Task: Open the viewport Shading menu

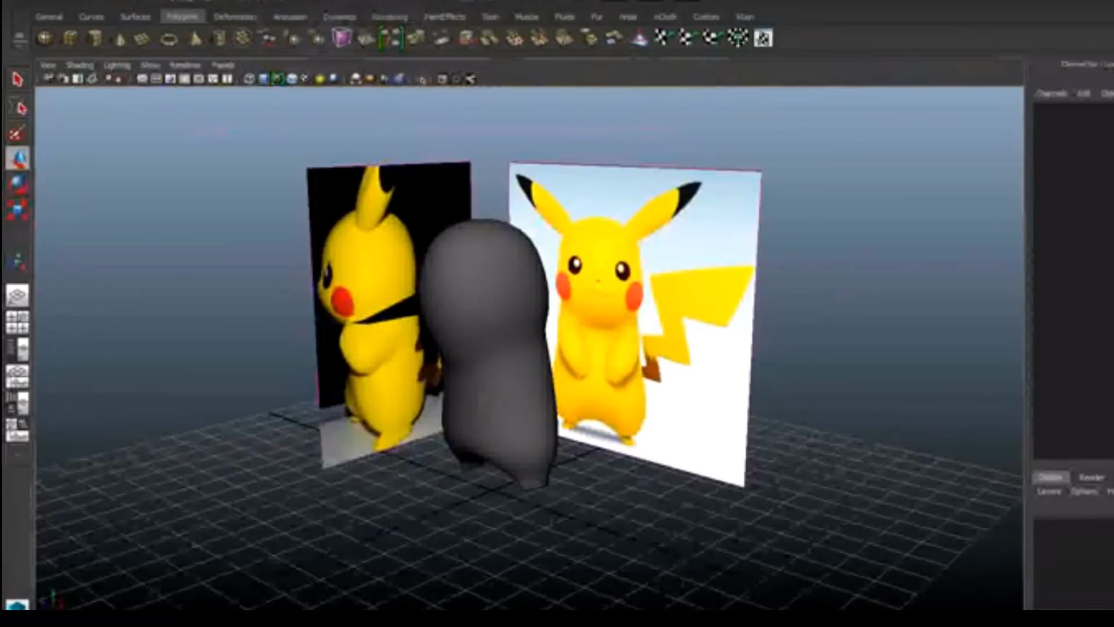Action: pyautogui.click(x=79, y=65)
